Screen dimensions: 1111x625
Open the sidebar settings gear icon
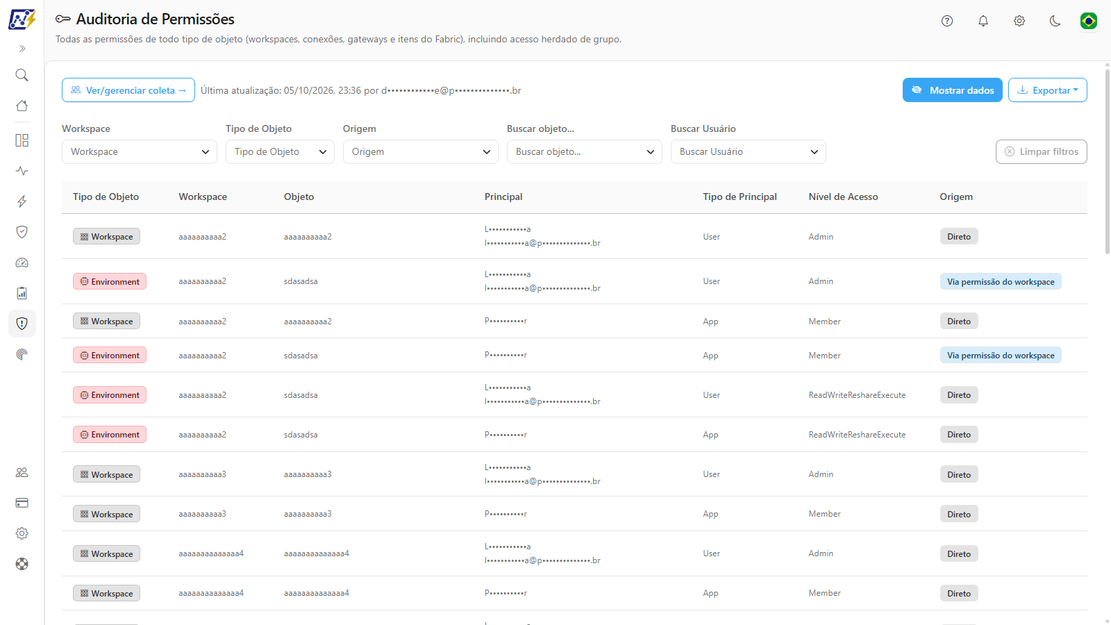(x=22, y=533)
